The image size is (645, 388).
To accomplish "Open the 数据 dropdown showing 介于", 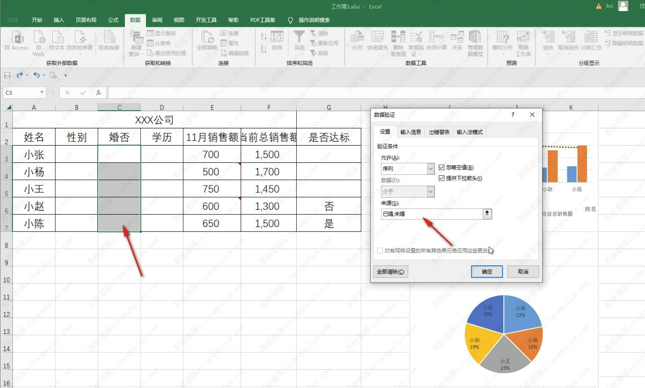I will tap(430, 192).
